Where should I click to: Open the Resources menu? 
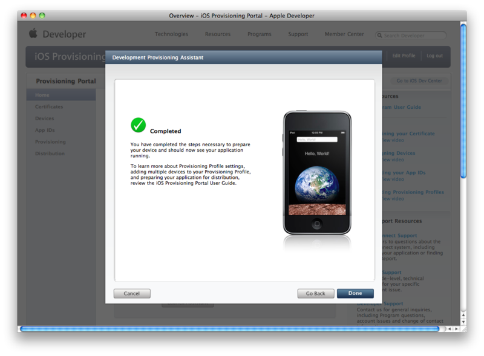(218, 34)
